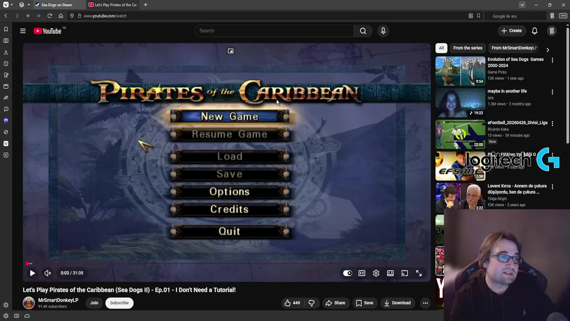Toggle the Vivaldi VPN button
Image resolution: width=570 pixels, height=321 pixels.
click(x=563, y=16)
